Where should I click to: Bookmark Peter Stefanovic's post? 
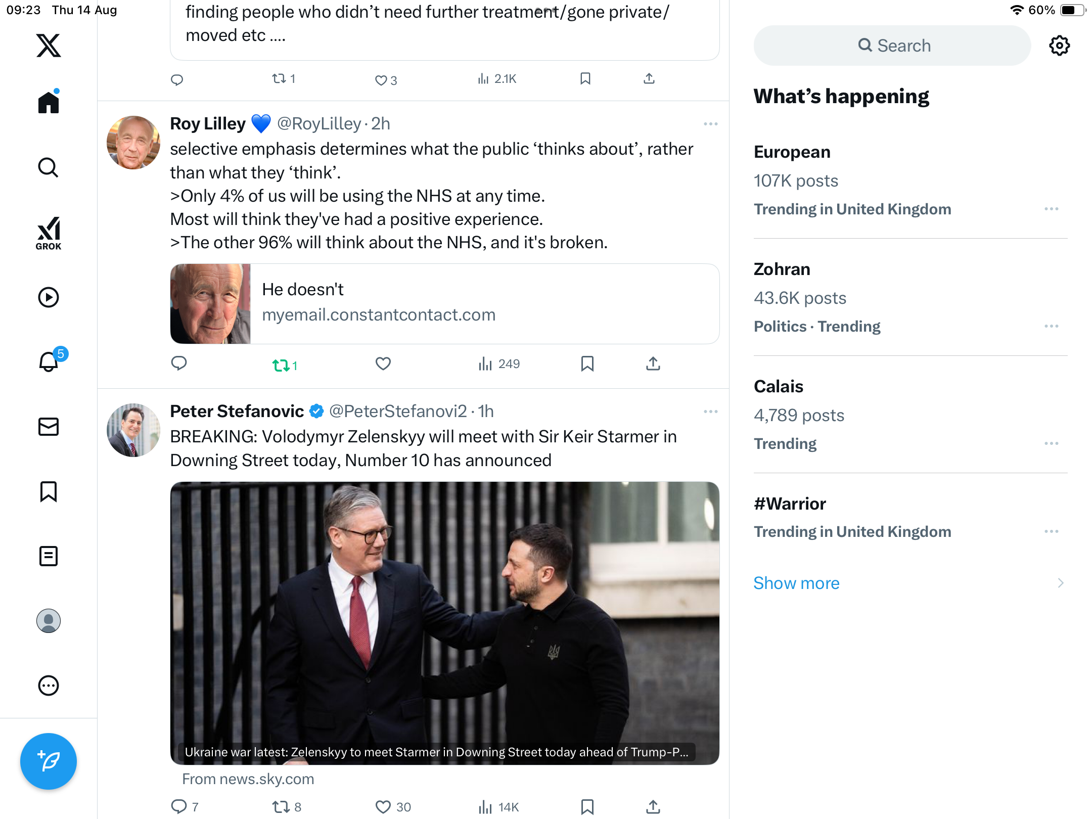(587, 807)
